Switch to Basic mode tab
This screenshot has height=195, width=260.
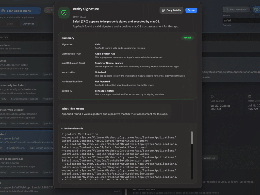[10, 24]
